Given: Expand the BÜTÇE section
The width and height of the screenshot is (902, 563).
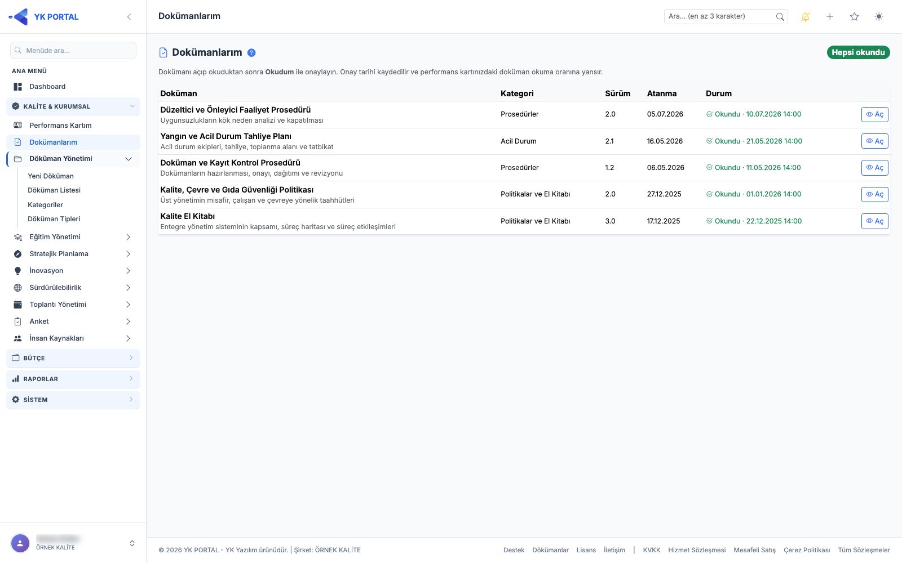Looking at the screenshot, I should [73, 358].
